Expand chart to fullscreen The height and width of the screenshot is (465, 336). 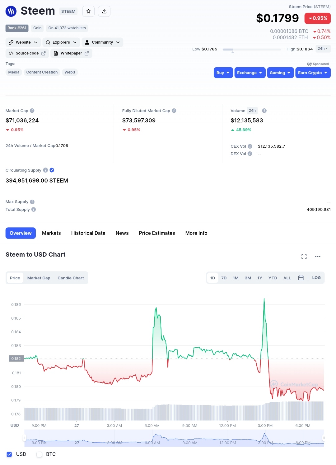click(x=304, y=256)
